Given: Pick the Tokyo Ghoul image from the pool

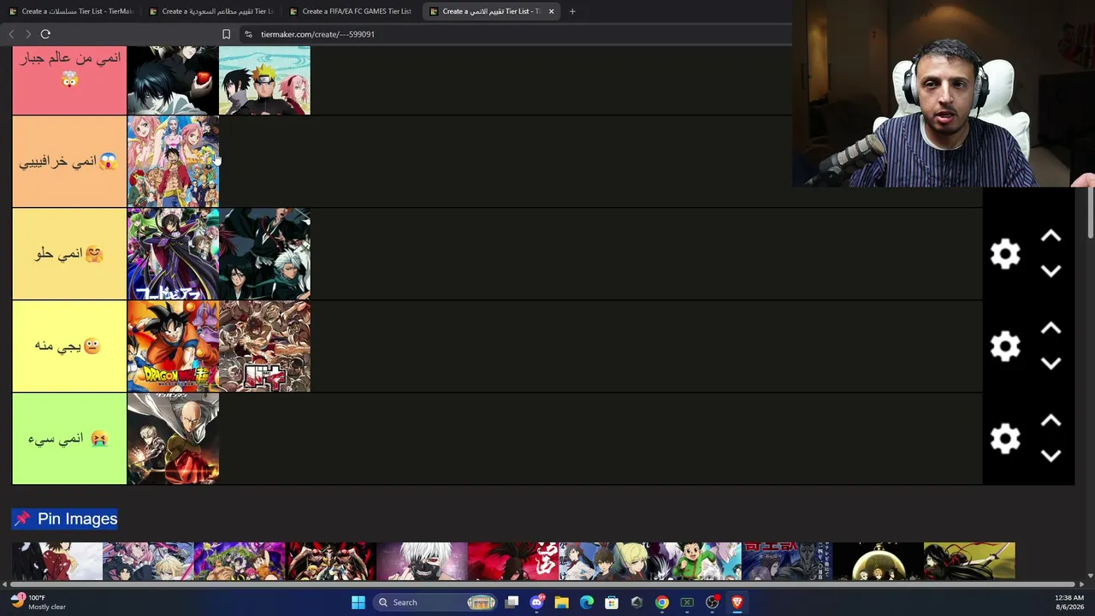Looking at the screenshot, I should (423, 561).
